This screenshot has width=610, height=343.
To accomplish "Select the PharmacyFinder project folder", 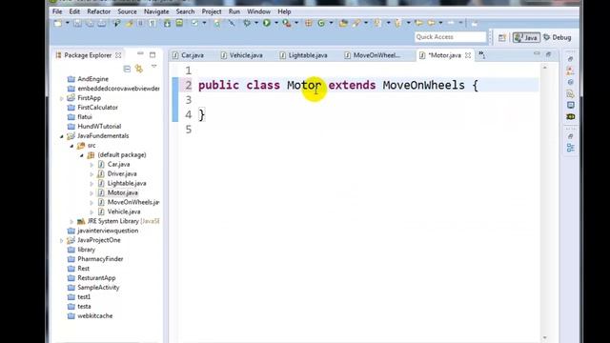I will (x=100, y=259).
